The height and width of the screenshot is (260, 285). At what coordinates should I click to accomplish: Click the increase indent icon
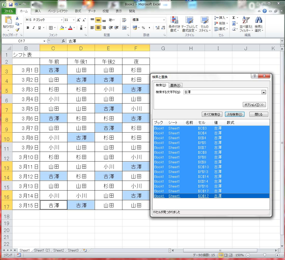(116, 28)
